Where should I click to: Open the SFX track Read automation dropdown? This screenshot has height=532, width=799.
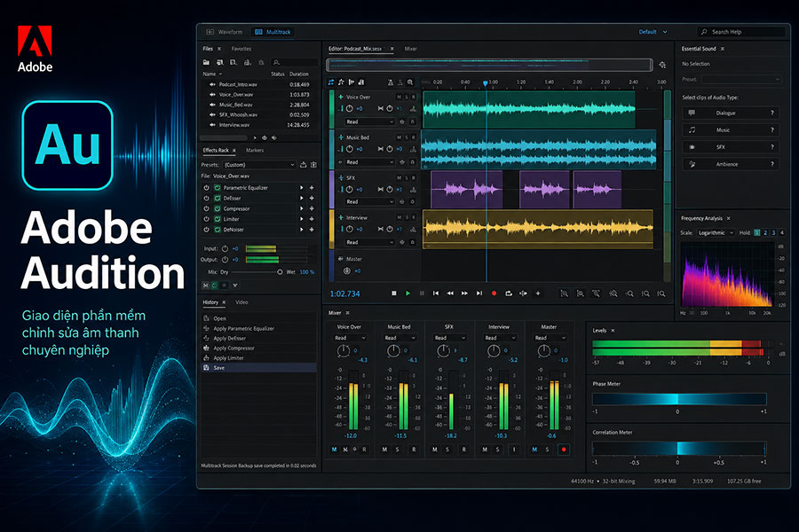coord(369,201)
